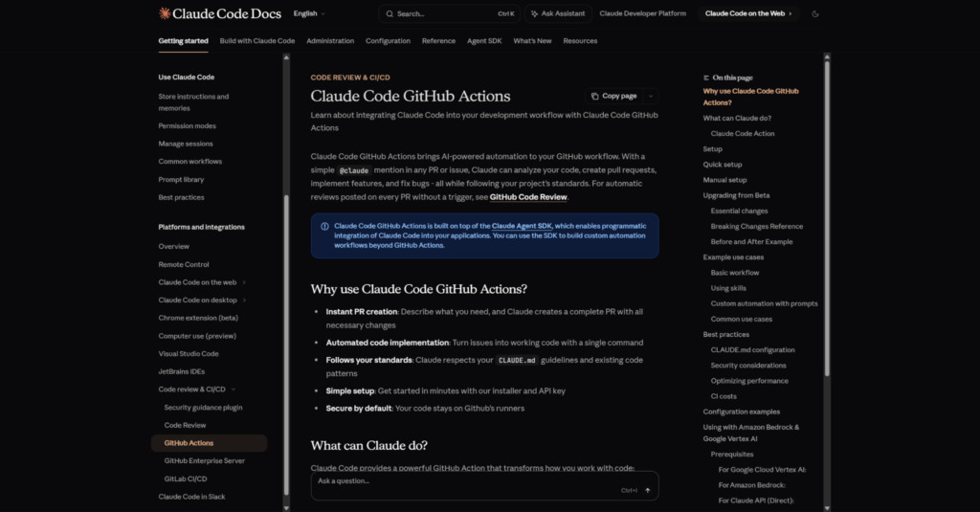Screen dimensions: 980x512
Task: Jump to CI costs section
Action: tap(724, 396)
